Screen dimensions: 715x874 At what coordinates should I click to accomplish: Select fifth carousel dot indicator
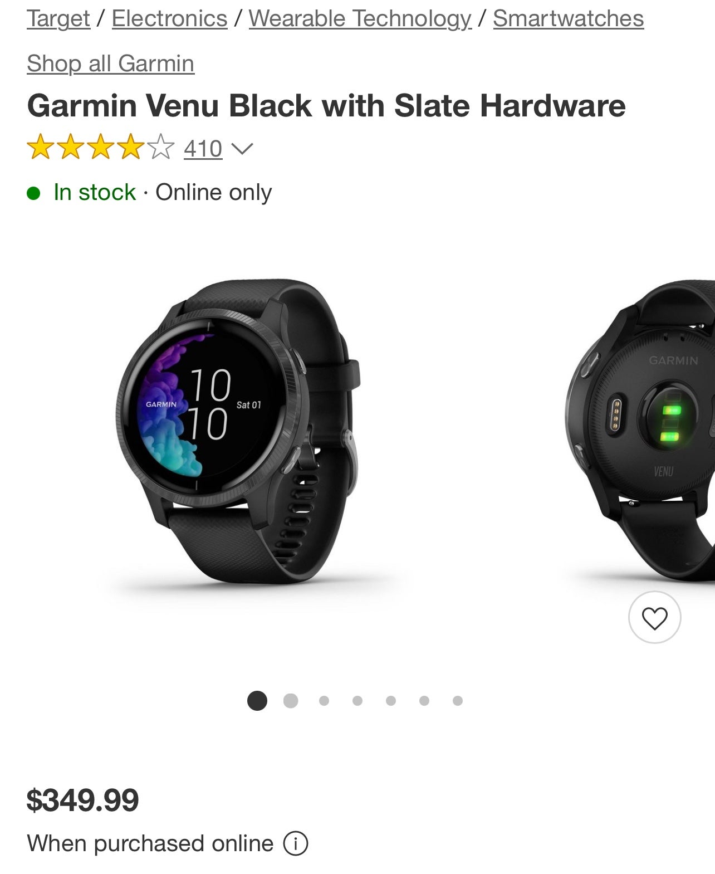click(x=391, y=700)
